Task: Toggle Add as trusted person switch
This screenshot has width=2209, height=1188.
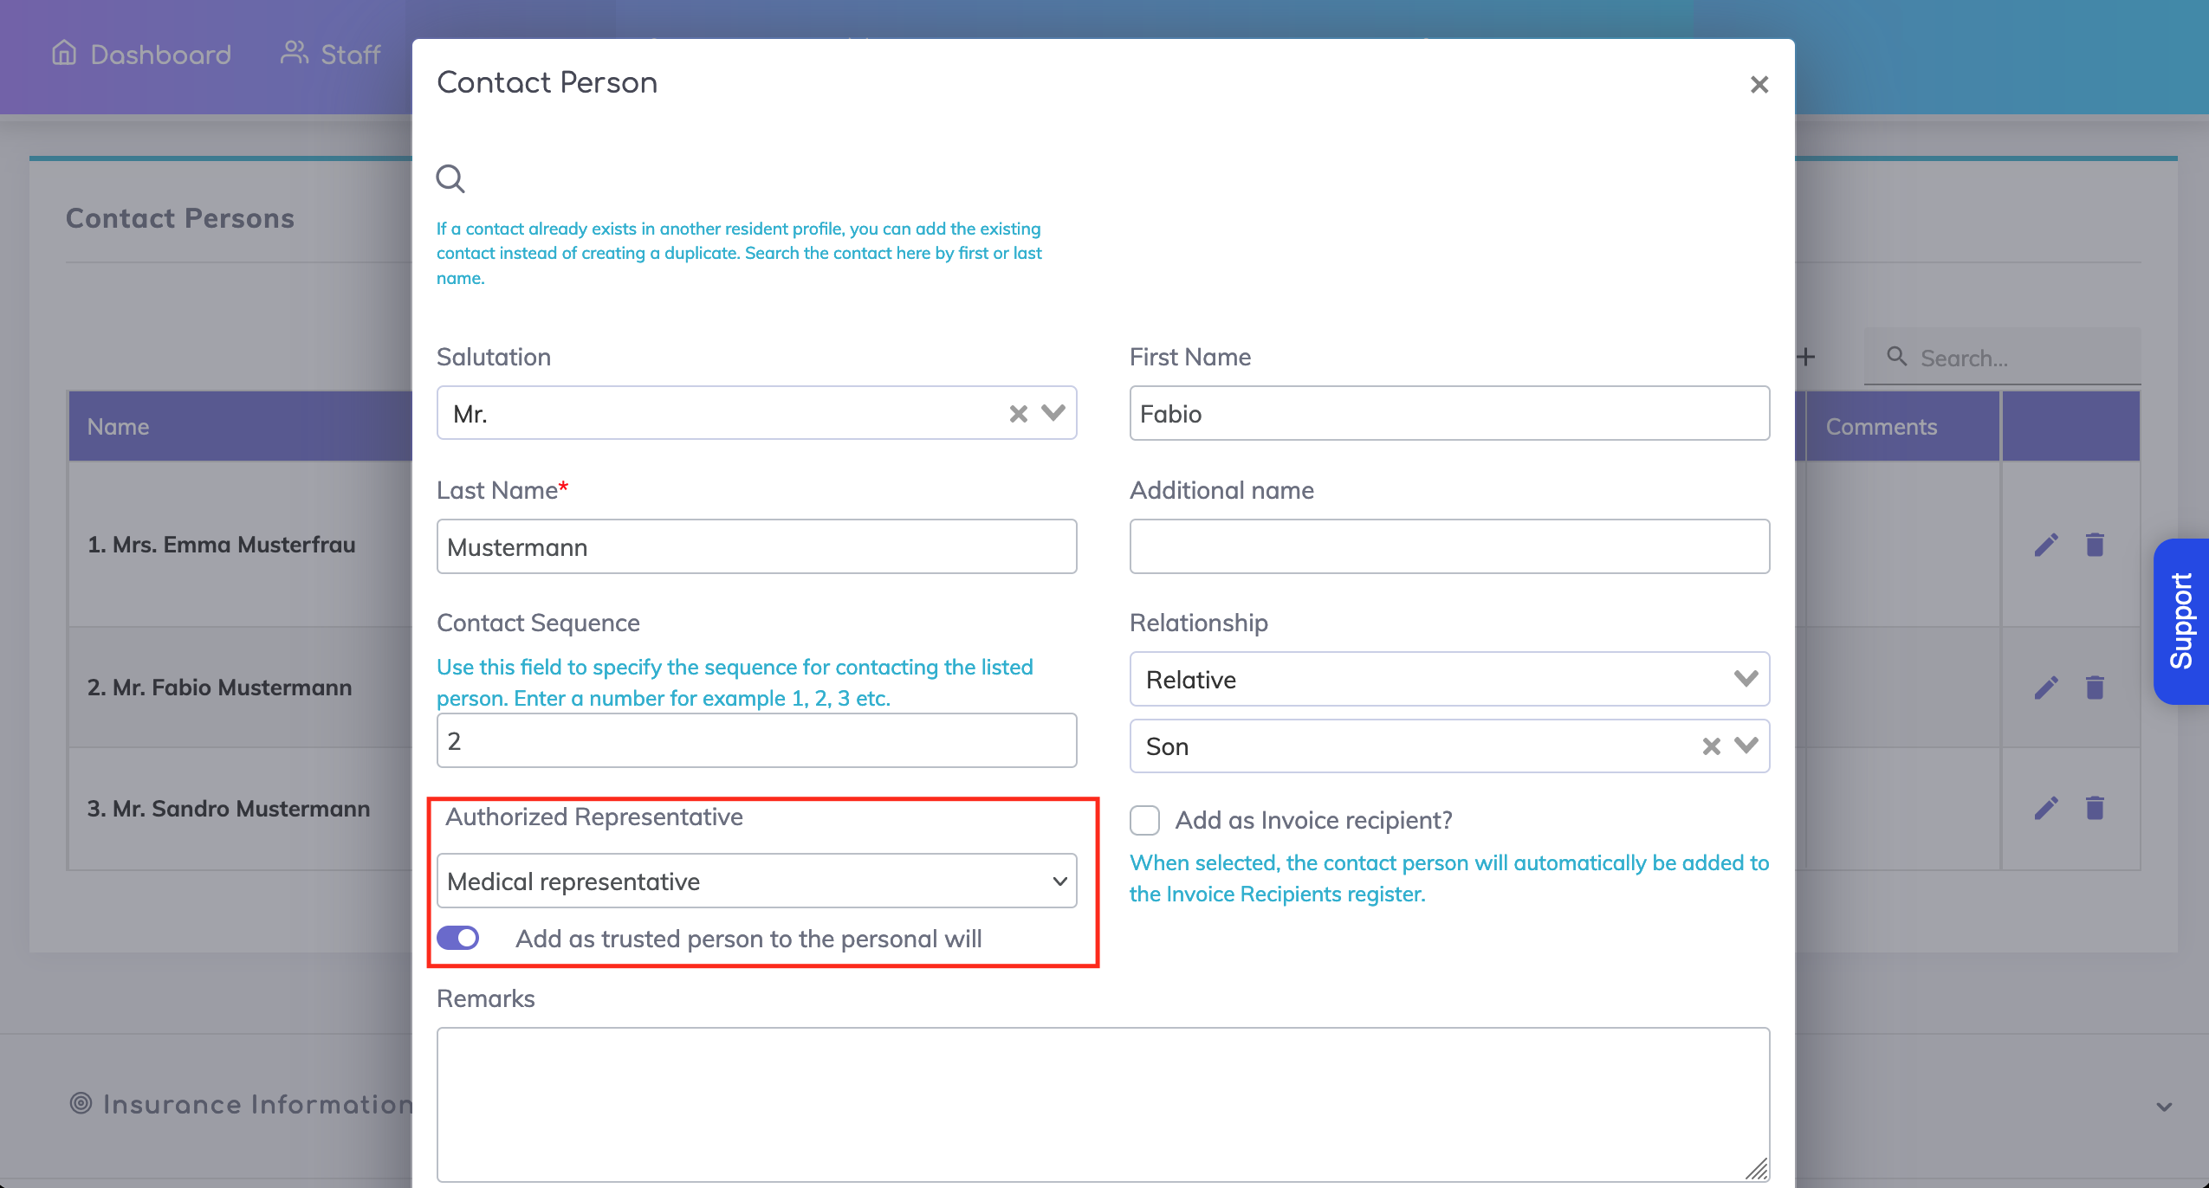Action: click(x=458, y=938)
